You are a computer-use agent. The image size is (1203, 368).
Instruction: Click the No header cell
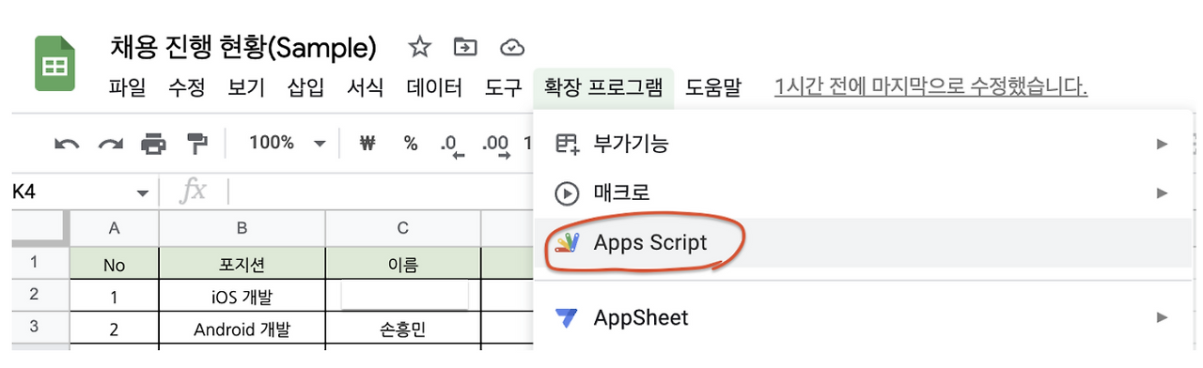click(x=114, y=265)
